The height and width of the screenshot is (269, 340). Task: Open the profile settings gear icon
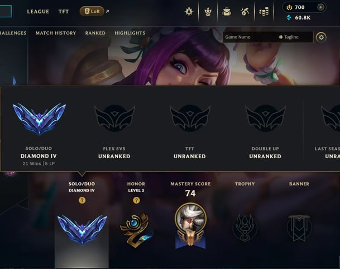click(x=321, y=37)
